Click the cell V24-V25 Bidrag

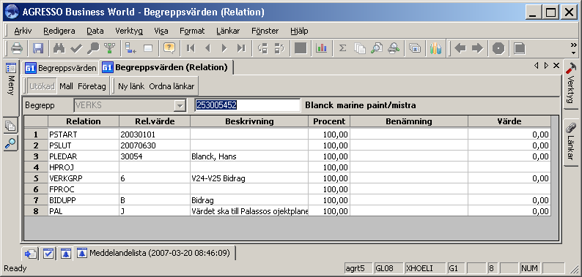(249, 178)
